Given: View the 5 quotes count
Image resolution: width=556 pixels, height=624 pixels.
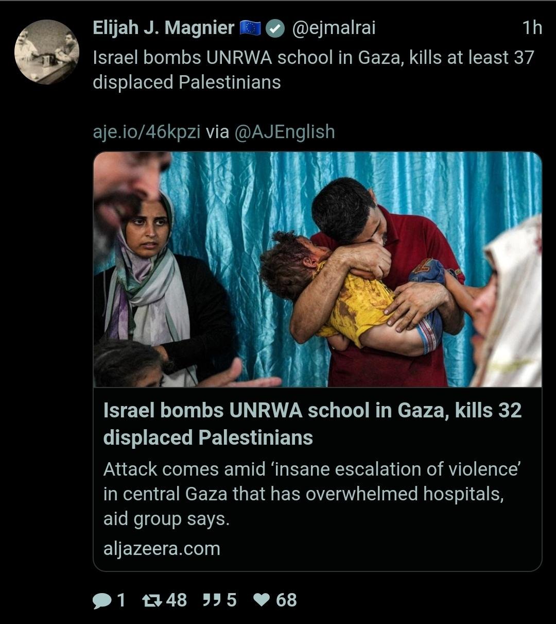Looking at the screenshot, I should coord(231,600).
